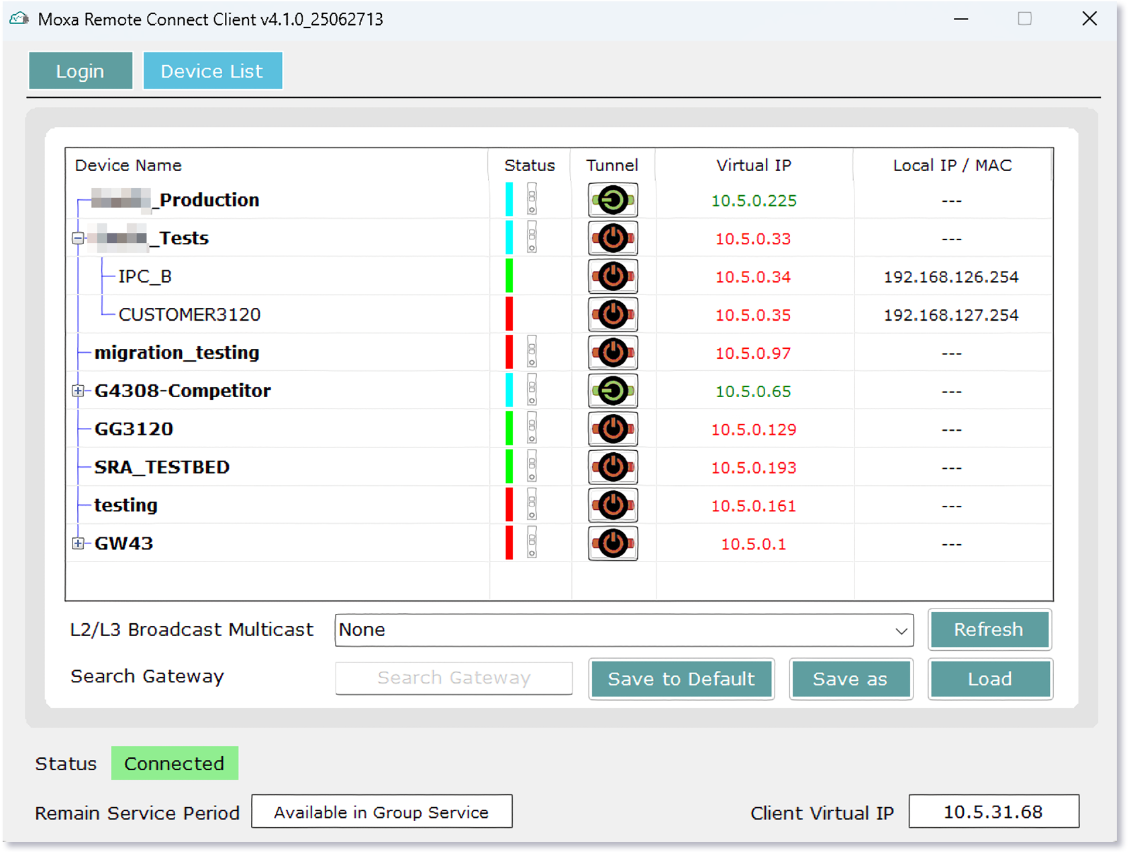Expand the GW43 gateway node
This screenshot has width=1131, height=852.
[x=78, y=543]
